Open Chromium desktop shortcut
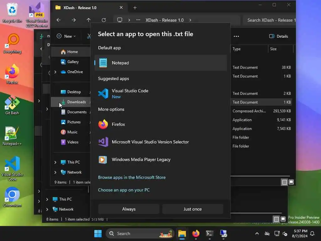 (x=12, y=197)
